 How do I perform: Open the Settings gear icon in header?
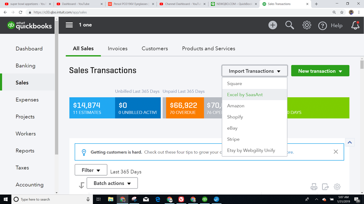(307, 25)
